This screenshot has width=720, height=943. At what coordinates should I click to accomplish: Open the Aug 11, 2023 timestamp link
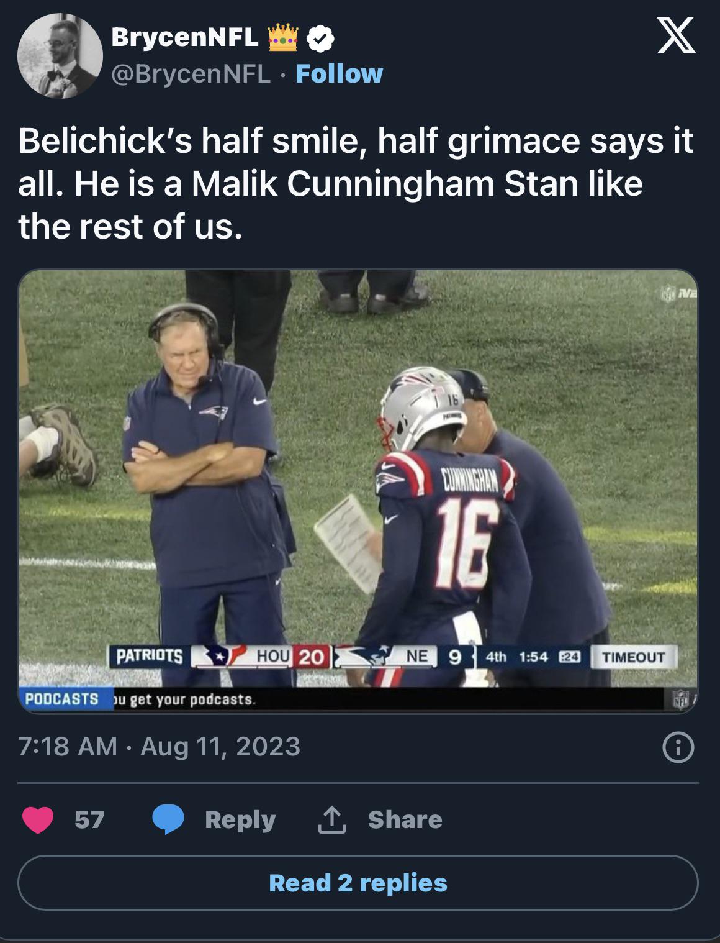pos(159,746)
